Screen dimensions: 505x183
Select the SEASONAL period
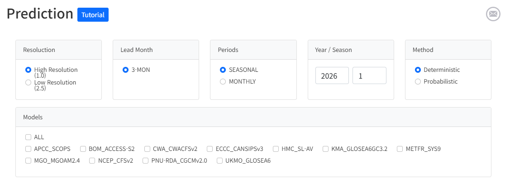pos(223,70)
